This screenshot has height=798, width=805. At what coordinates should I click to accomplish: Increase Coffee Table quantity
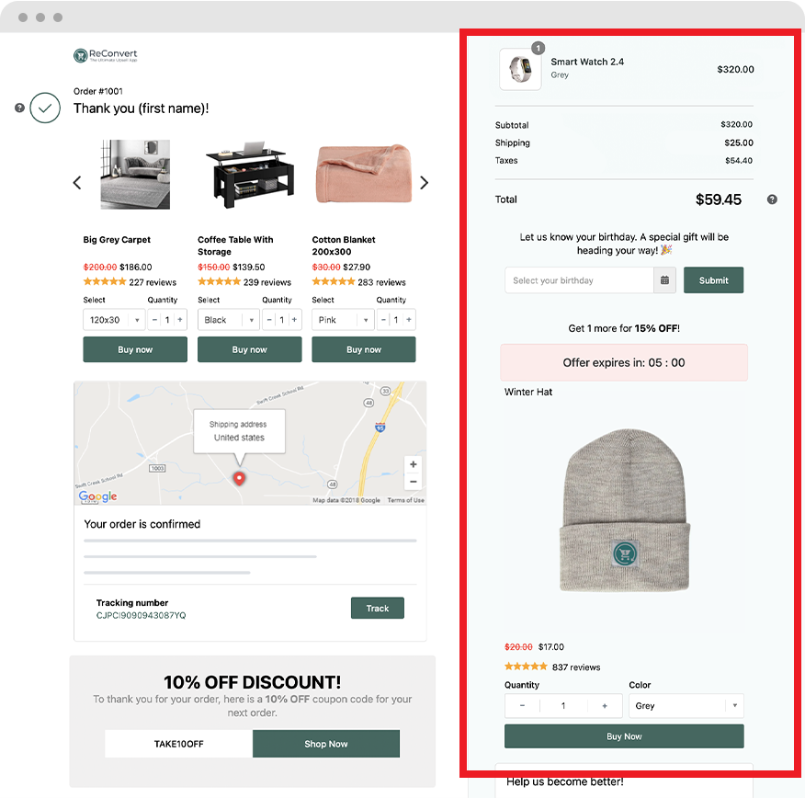point(294,320)
